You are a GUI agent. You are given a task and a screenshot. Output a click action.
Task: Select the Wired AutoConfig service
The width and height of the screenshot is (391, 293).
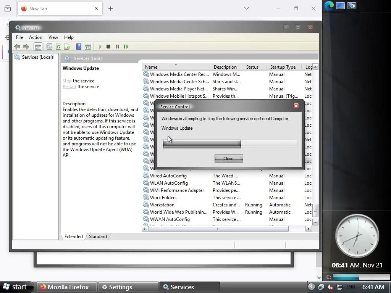pyautogui.click(x=227, y=175)
